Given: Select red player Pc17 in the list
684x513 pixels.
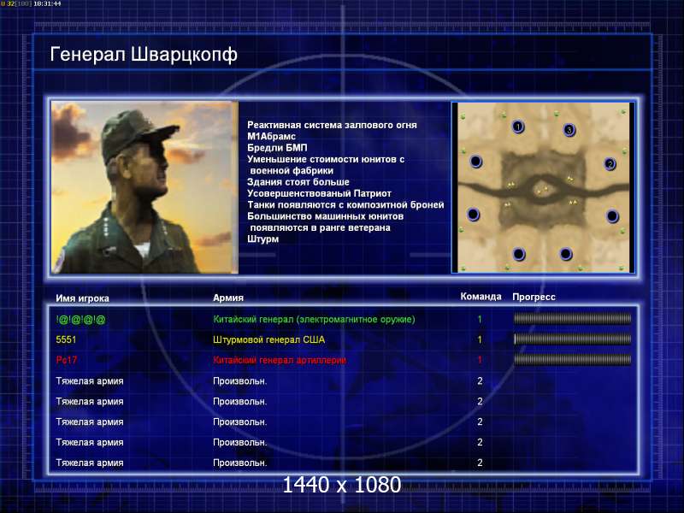Looking at the screenshot, I should pos(67,360).
